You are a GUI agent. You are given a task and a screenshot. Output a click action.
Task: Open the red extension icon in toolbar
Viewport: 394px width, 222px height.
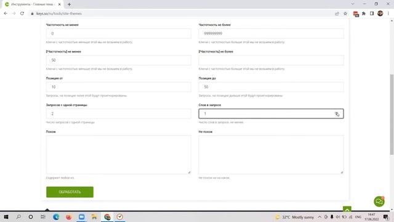pos(356,14)
